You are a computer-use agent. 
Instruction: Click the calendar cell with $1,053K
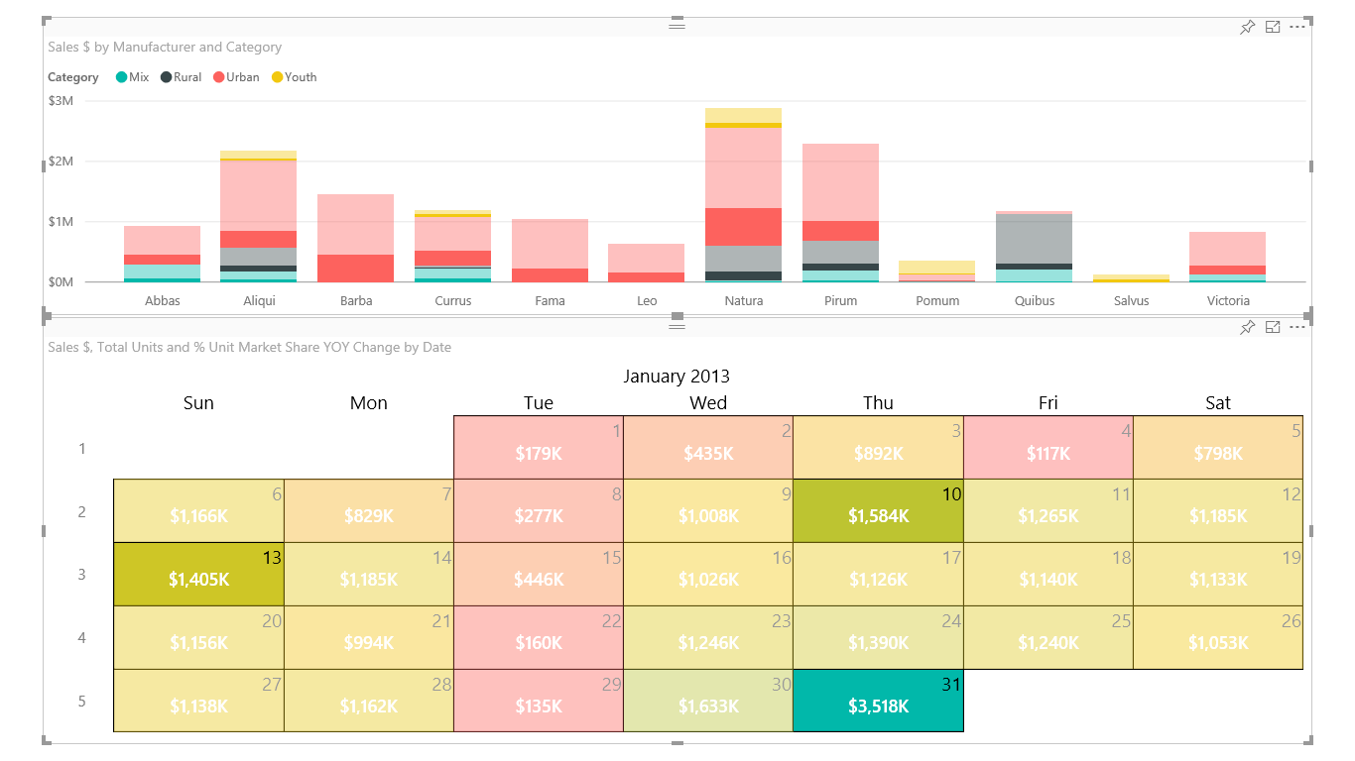click(x=1218, y=637)
